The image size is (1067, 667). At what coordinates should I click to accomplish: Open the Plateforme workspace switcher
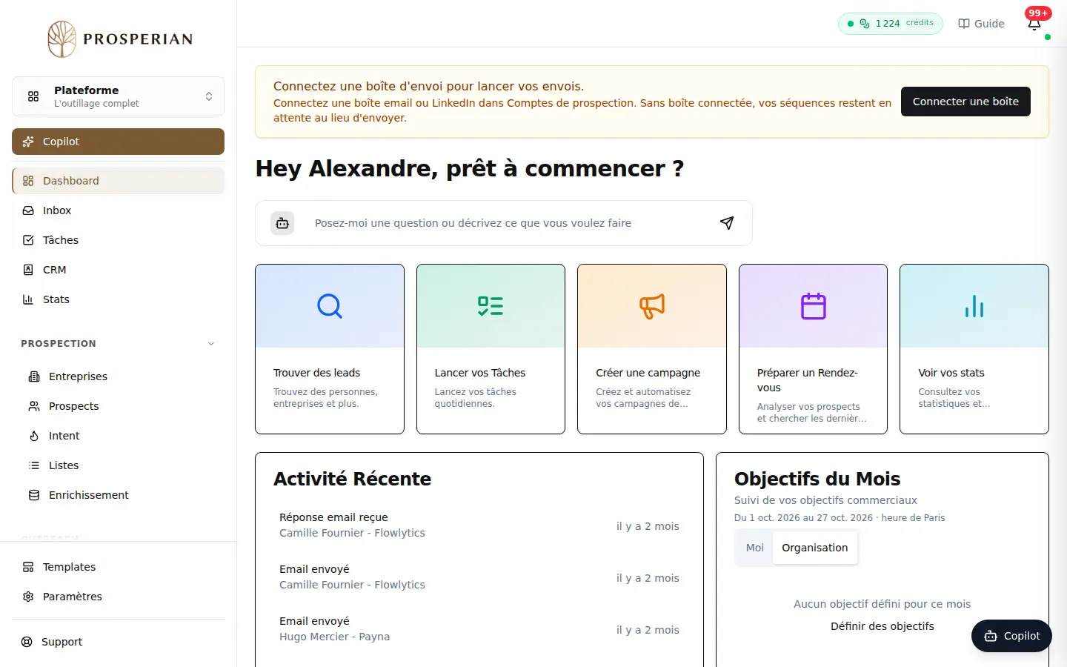[118, 96]
